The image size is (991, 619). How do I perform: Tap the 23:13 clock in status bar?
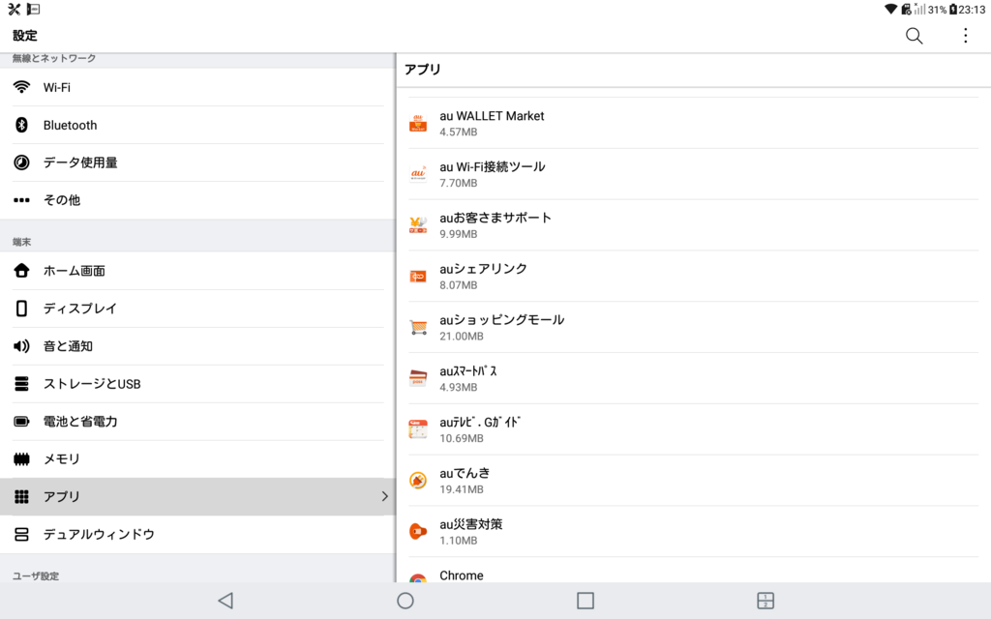click(x=972, y=10)
